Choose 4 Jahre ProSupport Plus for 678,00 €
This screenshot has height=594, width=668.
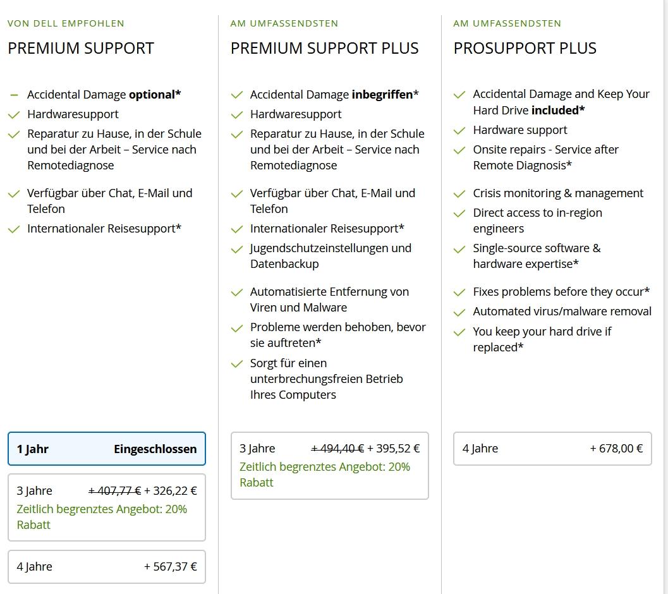[552, 448]
